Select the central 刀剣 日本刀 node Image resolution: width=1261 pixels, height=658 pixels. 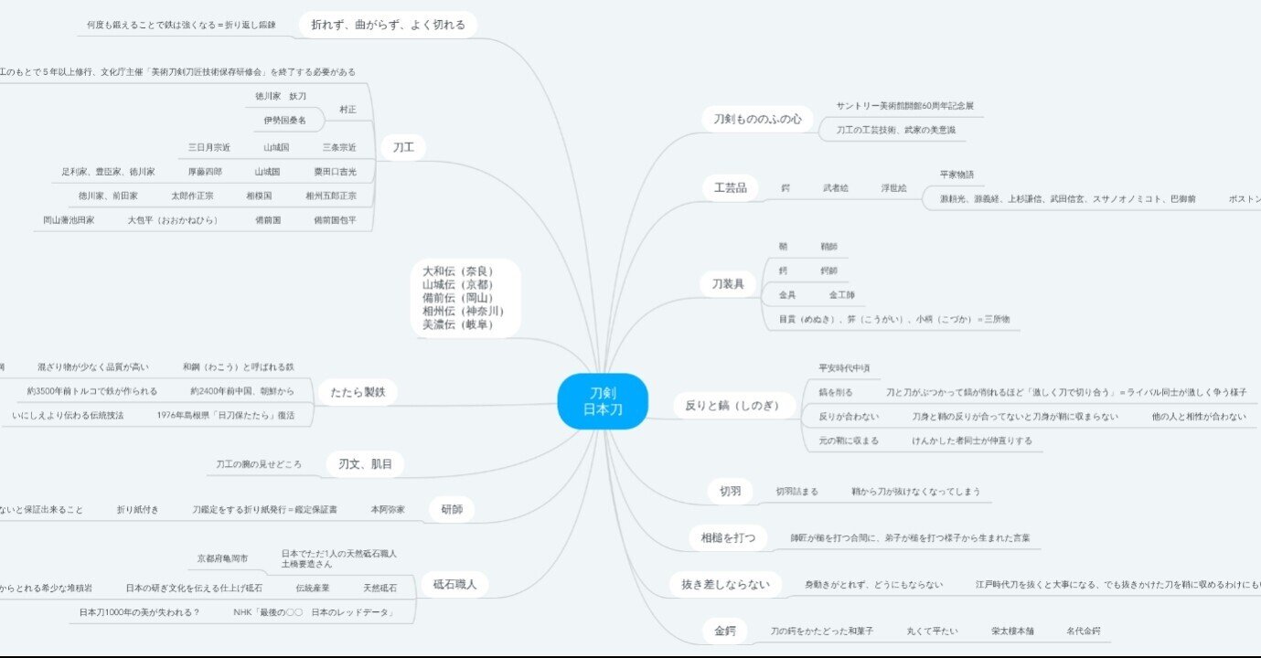point(603,400)
